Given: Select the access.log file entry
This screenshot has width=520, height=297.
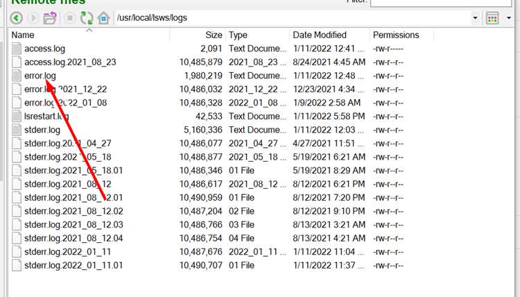Looking at the screenshot, I should pyautogui.click(x=45, y=49).
